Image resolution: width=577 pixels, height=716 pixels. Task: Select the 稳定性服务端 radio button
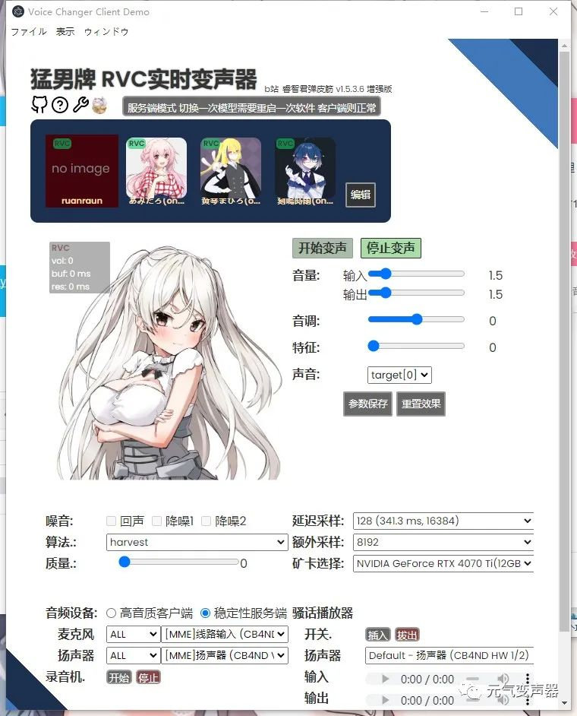pyautogui.click(x=205, y=613)
